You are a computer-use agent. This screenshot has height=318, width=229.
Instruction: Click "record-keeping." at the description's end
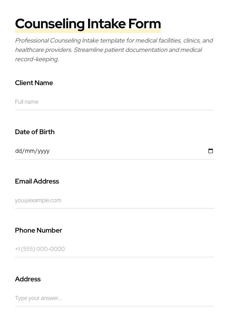pyautogui.click(x=37, y=59)
